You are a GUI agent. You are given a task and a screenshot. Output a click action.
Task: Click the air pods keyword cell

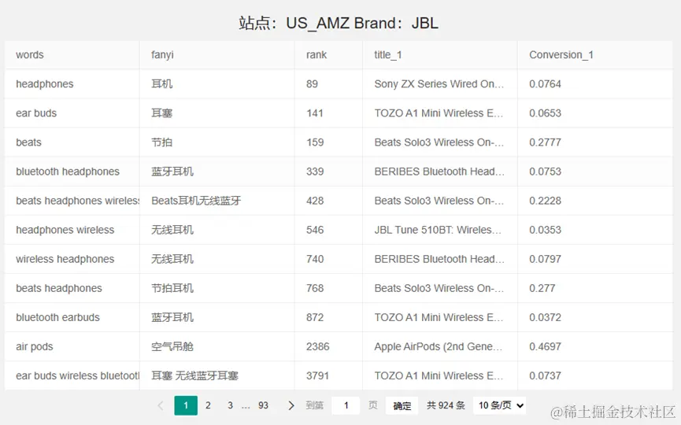point(35,346)
